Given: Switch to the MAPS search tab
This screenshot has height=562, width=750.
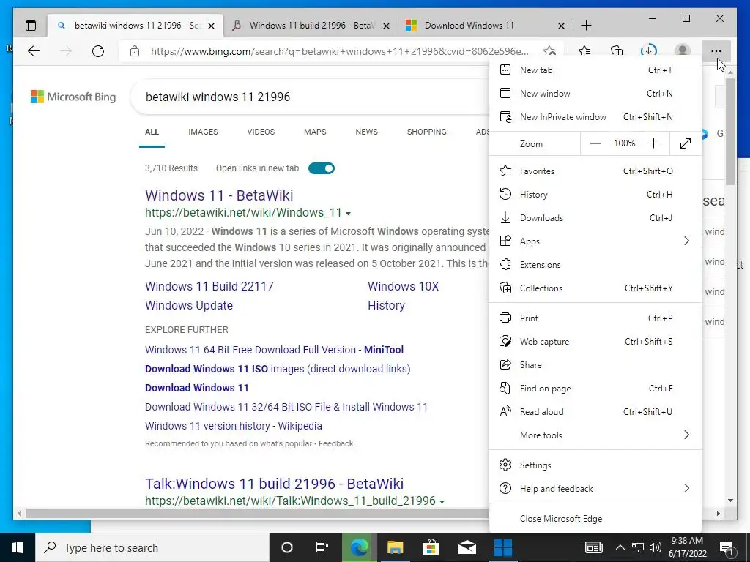Looking at the screenshot, I should coord(315,132).
